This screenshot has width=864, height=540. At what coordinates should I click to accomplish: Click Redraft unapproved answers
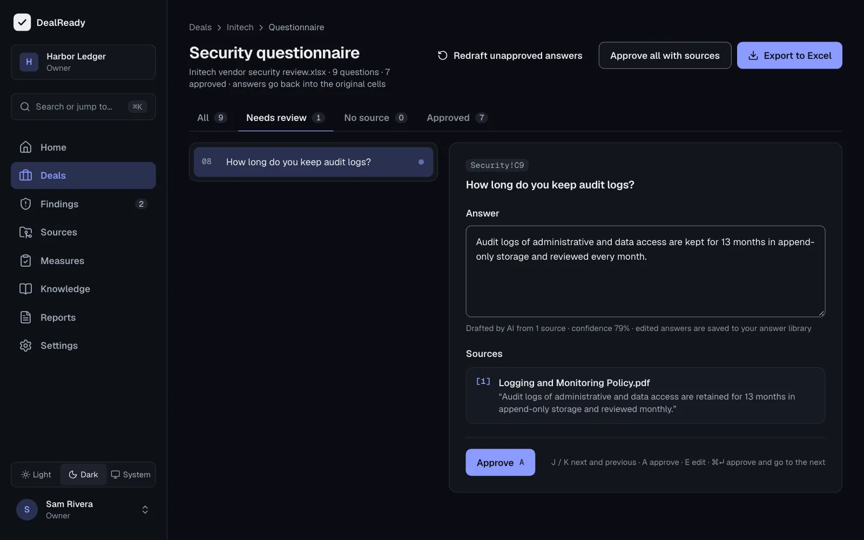tap(510, 56)
